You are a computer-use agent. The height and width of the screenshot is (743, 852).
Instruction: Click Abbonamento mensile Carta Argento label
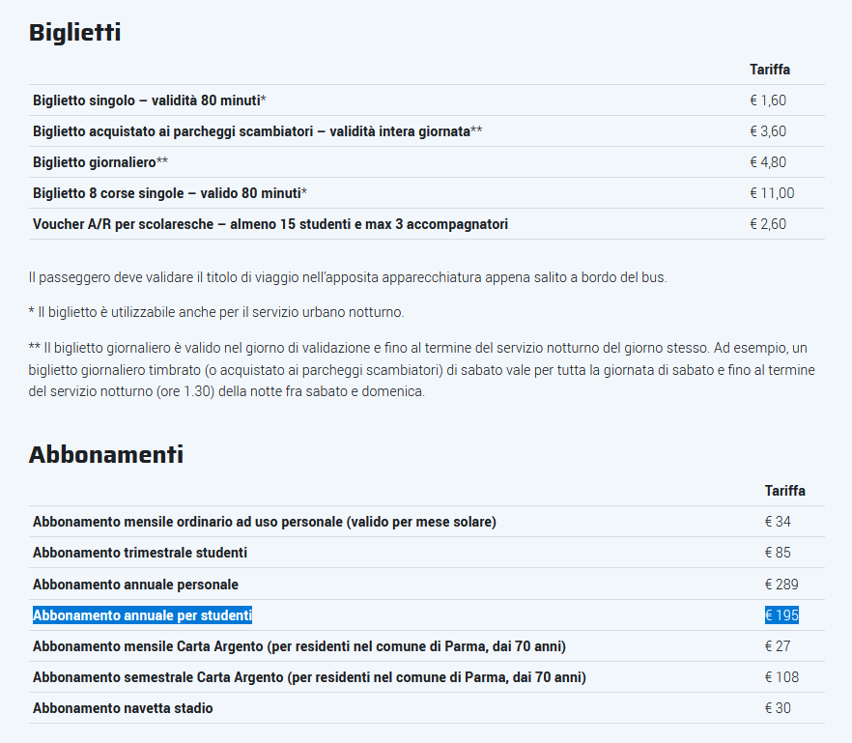pos(298,646)
